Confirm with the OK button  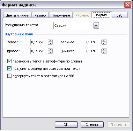click(66, 125)
